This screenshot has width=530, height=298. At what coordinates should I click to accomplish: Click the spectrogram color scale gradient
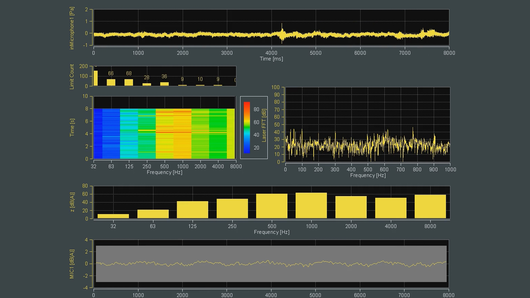tap(247, 127)
